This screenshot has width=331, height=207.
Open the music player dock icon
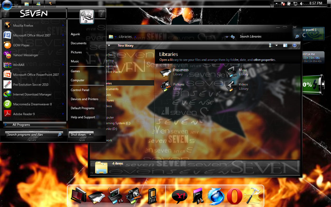click(115, 195)
